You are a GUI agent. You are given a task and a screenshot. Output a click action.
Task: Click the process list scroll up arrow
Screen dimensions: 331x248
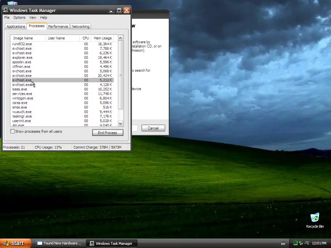pyautogui.click(x=121, y=38)
